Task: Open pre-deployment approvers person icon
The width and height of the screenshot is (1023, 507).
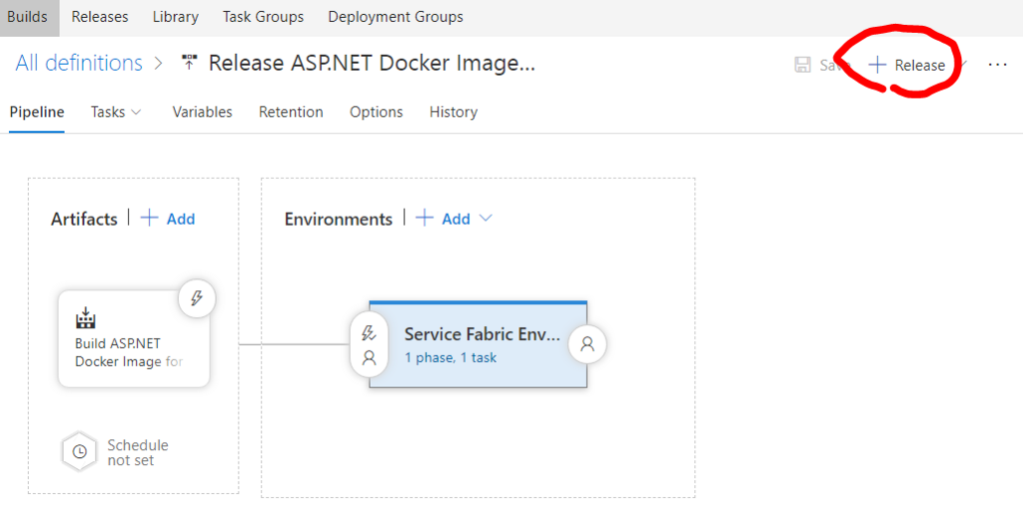Action: pos(370,357)
